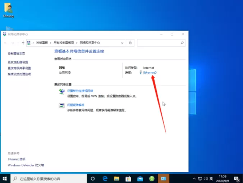
Task: Switch input language indicator 英
Action: coord(211,179)
